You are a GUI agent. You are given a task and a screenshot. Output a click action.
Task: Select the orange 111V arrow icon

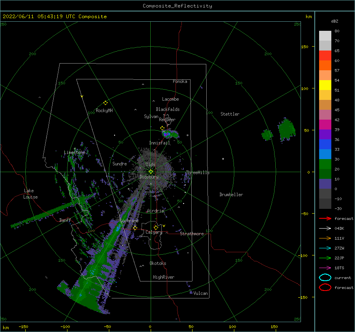click(325, 238)
